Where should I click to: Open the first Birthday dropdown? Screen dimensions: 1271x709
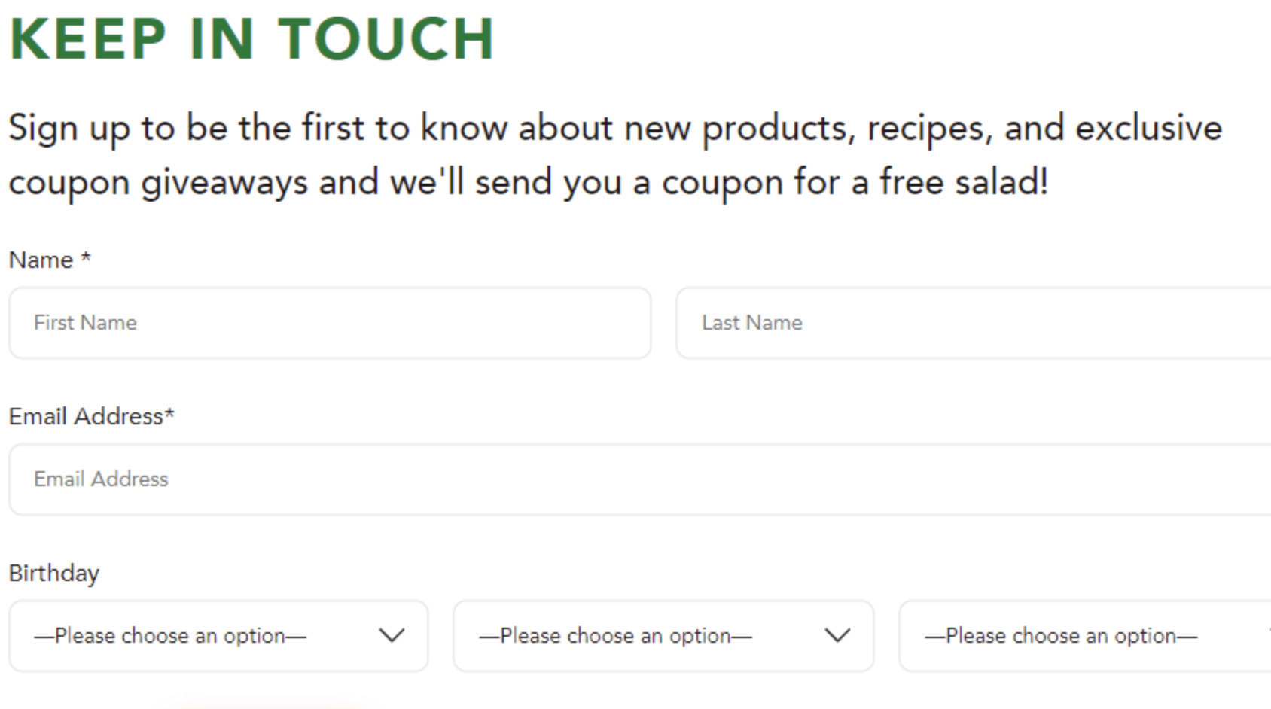coord(218,636)
